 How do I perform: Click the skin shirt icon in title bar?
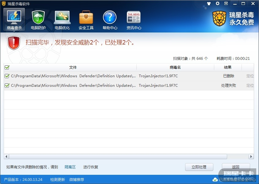[x=209, y=3]
